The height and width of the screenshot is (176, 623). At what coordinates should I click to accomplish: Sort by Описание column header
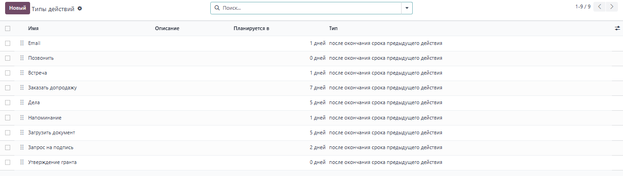[167, 28]
